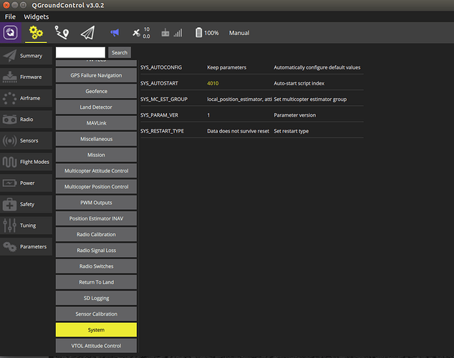454x358 pixels.
Task: Select the VTOL Attitude Control group
Action: [x=96, y=346]
